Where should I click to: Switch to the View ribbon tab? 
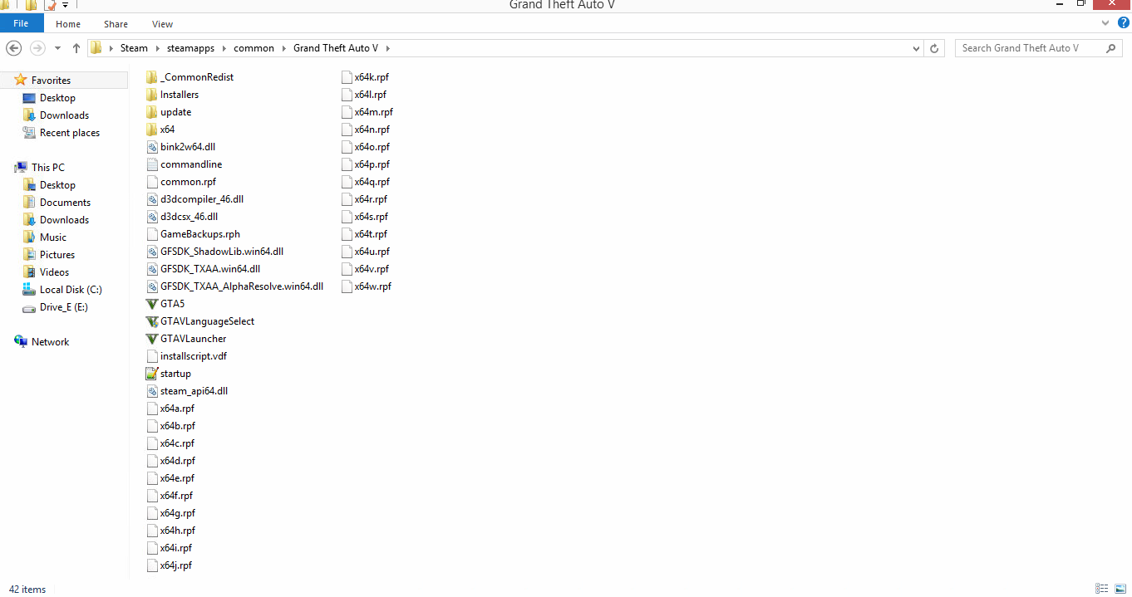pyautogui.click(x=162, y=23)
